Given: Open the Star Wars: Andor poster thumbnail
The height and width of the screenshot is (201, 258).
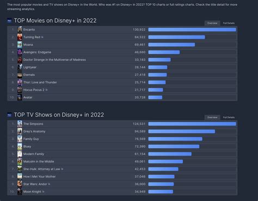Looking at the screenshot, I should click(x=20, y=184).
